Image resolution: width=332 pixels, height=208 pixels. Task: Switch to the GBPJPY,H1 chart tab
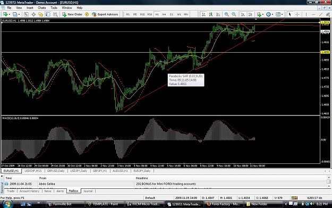point(100,171)
